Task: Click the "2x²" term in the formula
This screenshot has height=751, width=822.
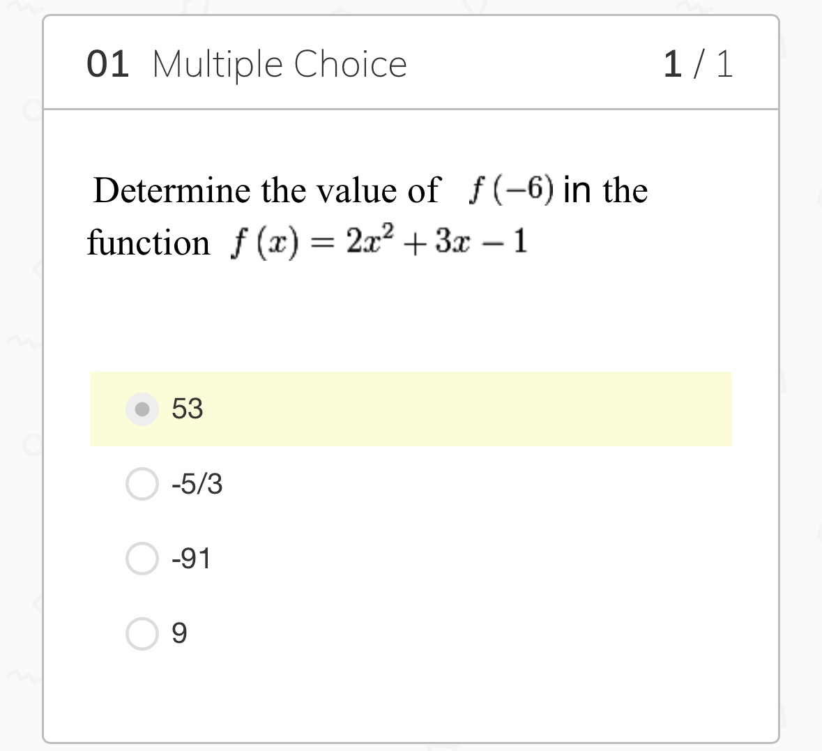Action: [x=370, y=241]
